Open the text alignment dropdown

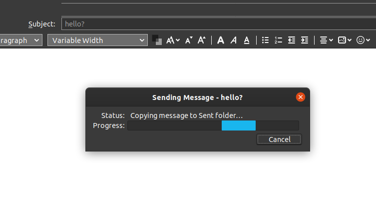tap(327, 40)
